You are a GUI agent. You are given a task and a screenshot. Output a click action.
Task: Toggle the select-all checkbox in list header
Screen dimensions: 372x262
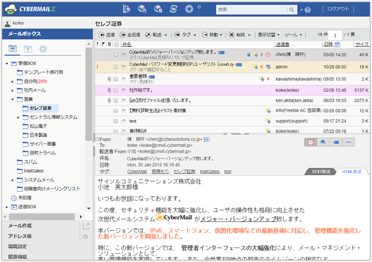(x=116, y=44)
